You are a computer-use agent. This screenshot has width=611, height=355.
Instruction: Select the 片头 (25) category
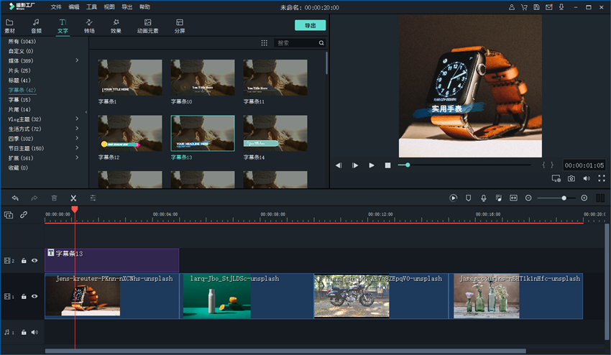[19, 70]
